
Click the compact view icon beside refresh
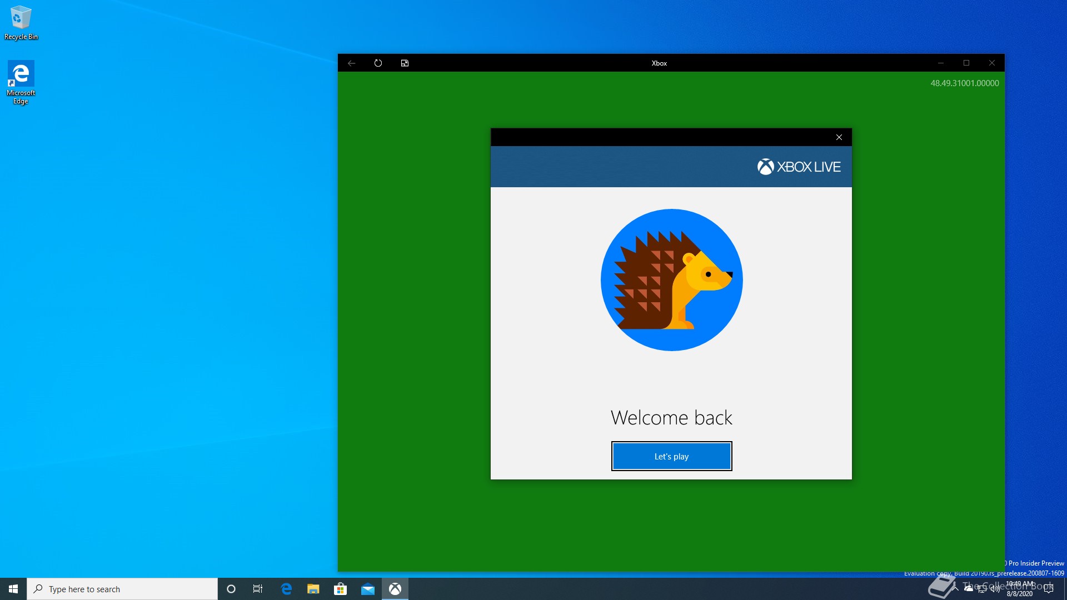pos(405,63)
